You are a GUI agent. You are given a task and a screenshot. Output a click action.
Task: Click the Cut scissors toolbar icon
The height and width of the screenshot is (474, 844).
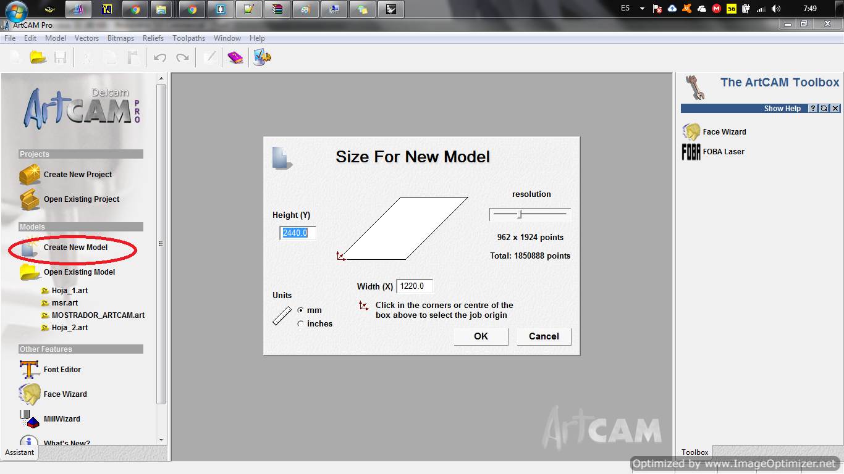pos(87,57)
